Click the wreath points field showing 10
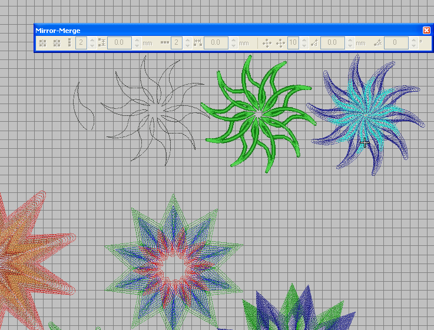The width and height of the screenshot is (434, 330). pos(293,43)
